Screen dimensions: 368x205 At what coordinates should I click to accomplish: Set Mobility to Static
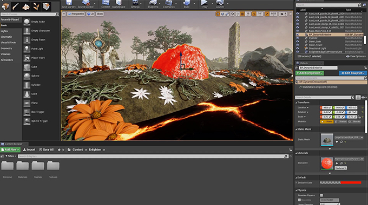pyautogui.click(x=326, y=121)
